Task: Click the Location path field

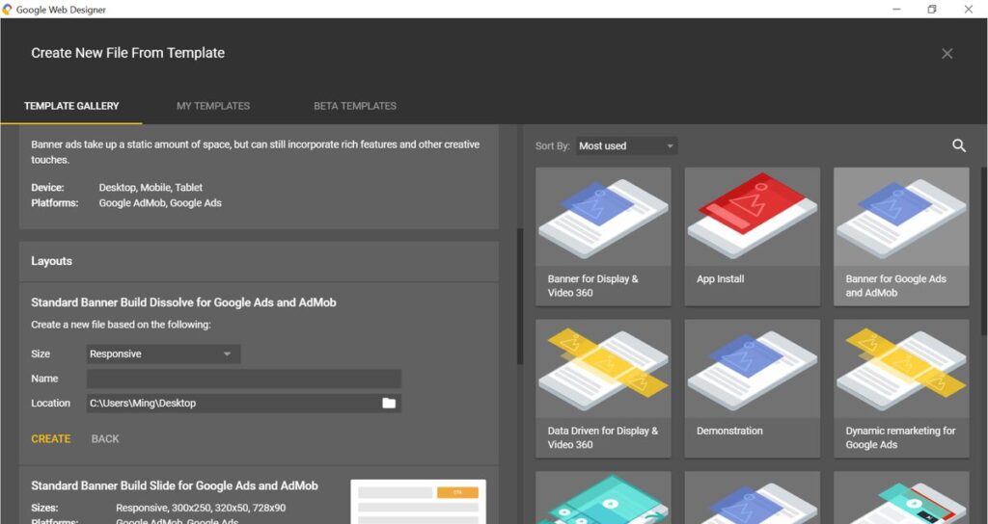Action: [244, 404]
